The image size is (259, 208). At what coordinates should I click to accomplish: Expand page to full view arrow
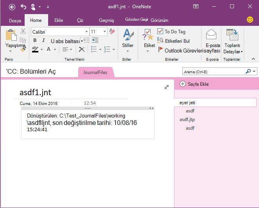pyautogui.click(x=167, y=87)
